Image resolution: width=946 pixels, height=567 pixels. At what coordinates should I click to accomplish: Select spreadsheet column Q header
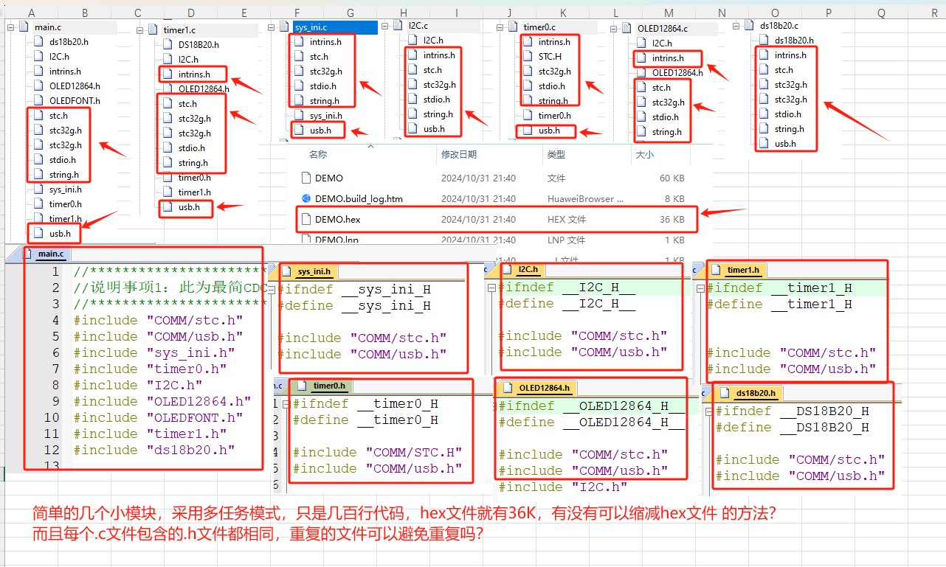point(881,13)
